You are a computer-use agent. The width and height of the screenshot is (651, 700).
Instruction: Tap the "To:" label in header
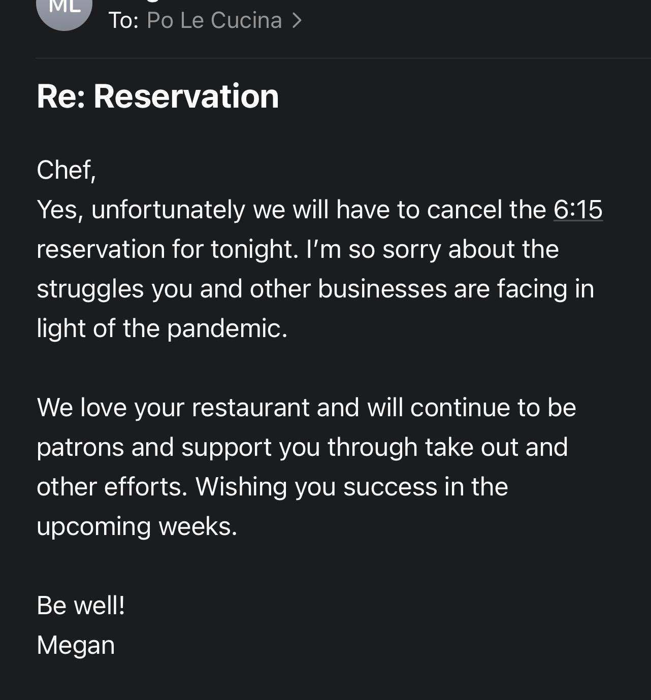click(123, 20)
